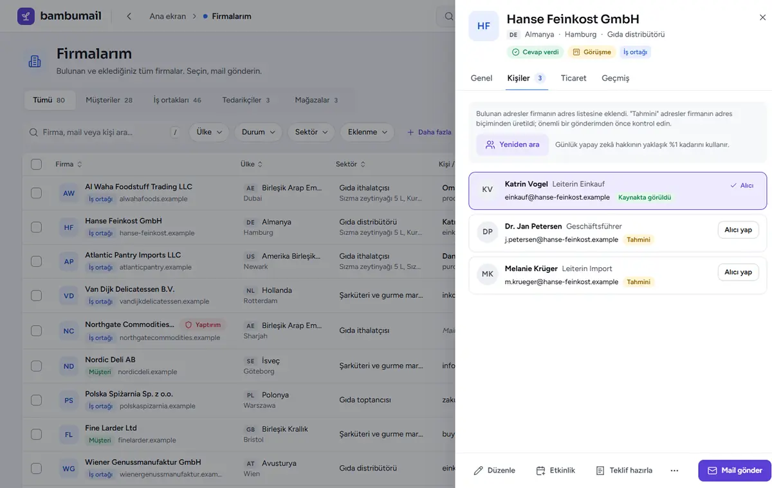Open the Durum filter dropdown
The height and width of the screenshot is (488, 772).
258,132
